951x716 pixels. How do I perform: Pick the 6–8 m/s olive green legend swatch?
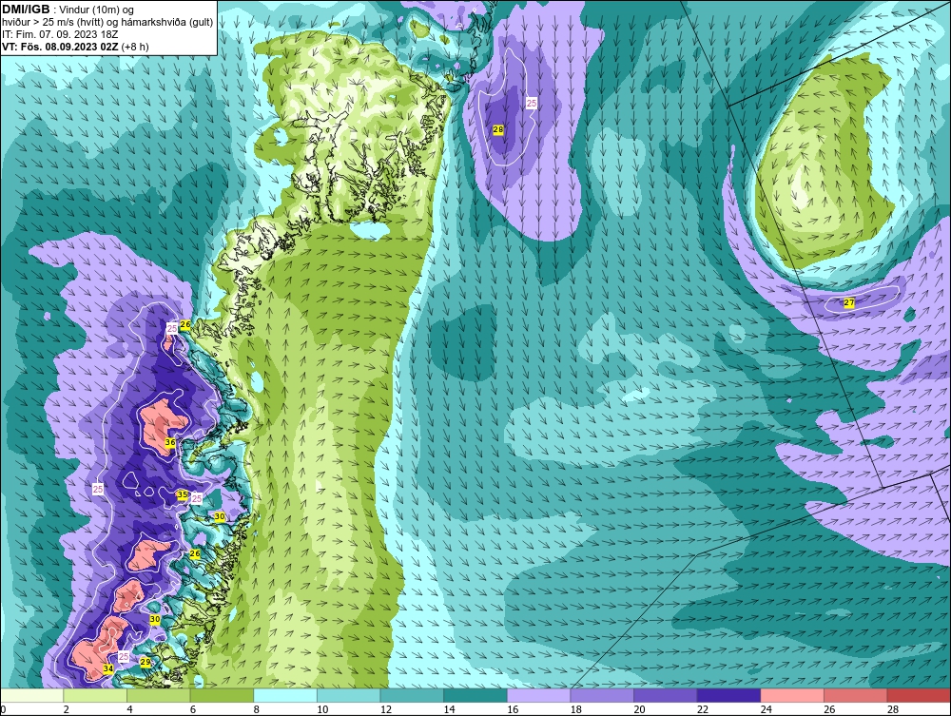[222, 695]
